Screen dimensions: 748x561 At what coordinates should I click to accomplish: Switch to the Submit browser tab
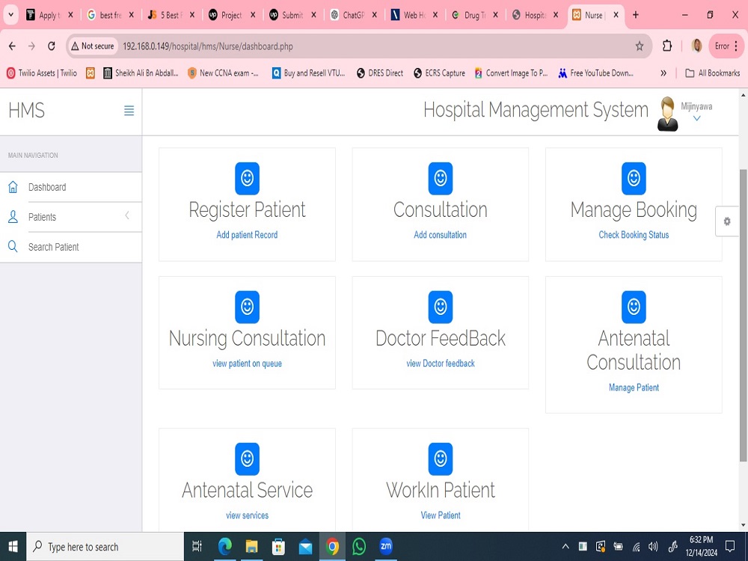[292, 15]
